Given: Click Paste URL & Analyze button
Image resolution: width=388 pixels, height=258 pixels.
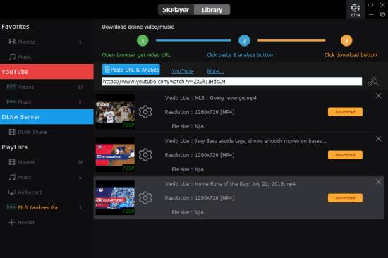Looking at the screenshot, I should click(x=131, y=70).
